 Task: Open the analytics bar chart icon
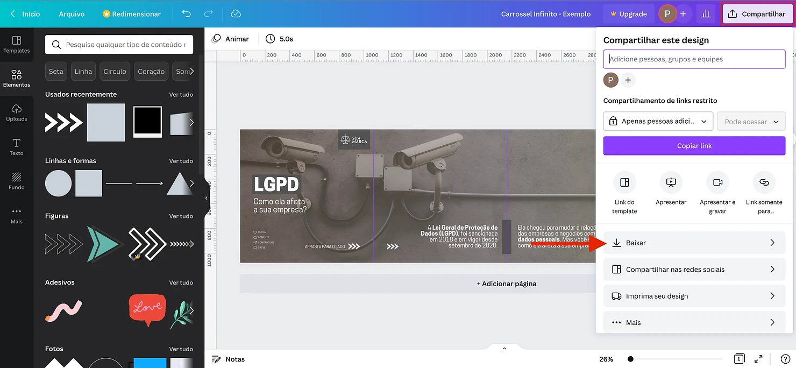pyautogui.click(x=705, y=14)
